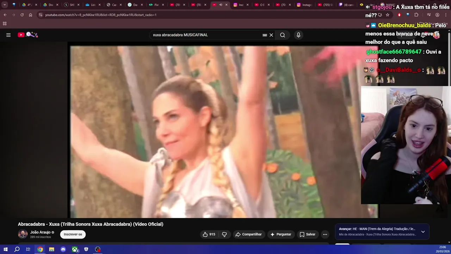
Task: Close the Das tab
Action: click(142, 5)
